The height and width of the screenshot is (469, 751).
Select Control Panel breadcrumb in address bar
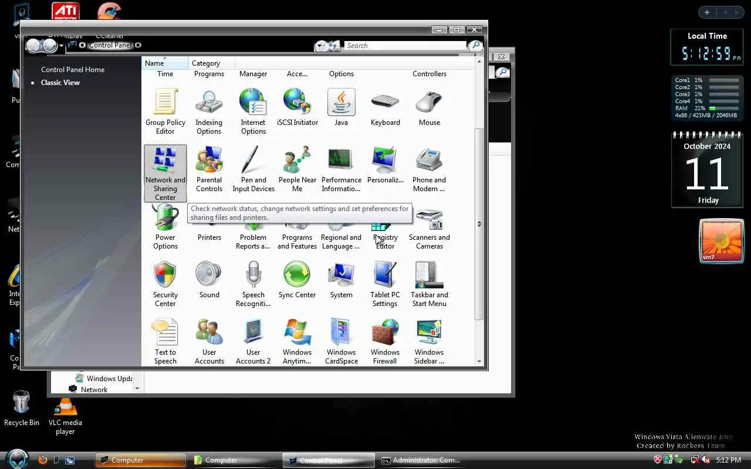click(x=110, y=45)
